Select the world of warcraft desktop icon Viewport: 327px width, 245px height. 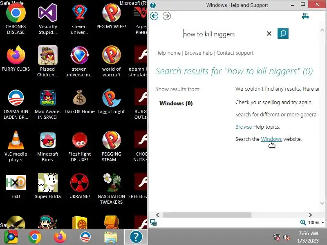point(111,62)
